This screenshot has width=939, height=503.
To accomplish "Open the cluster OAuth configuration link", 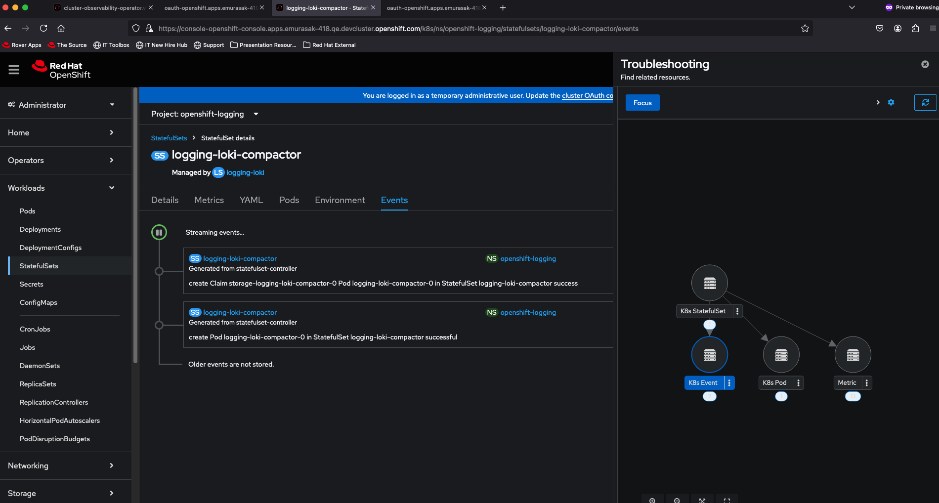I will pos(587,95).
